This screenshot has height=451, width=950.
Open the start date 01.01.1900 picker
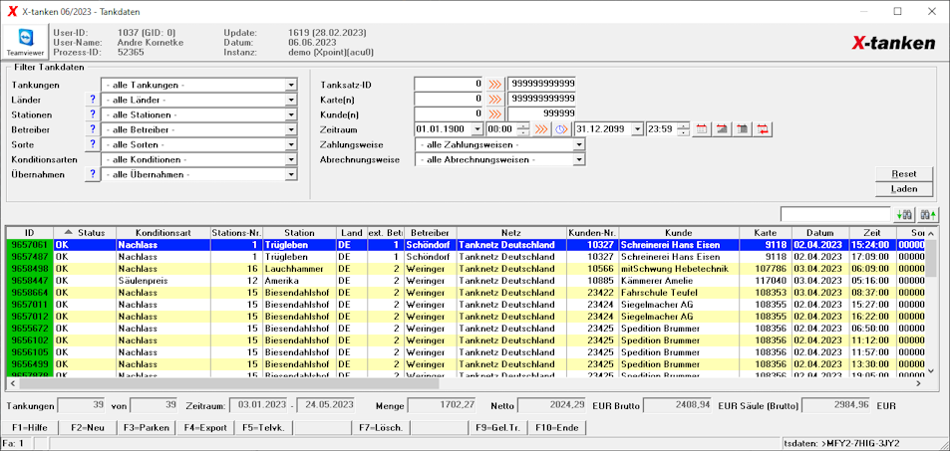pyautogui.click(x=476, y=129)
